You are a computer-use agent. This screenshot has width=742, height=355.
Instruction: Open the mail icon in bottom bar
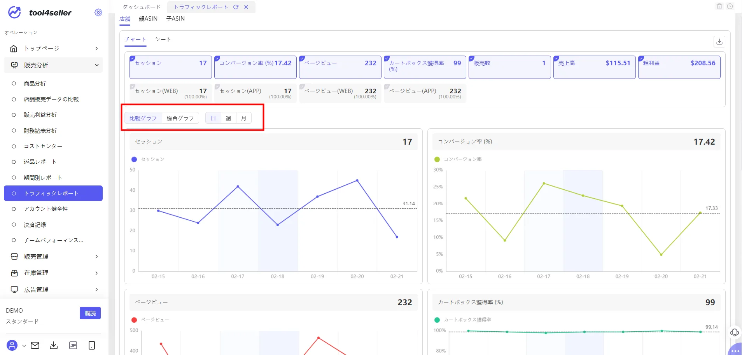point(35,345)
